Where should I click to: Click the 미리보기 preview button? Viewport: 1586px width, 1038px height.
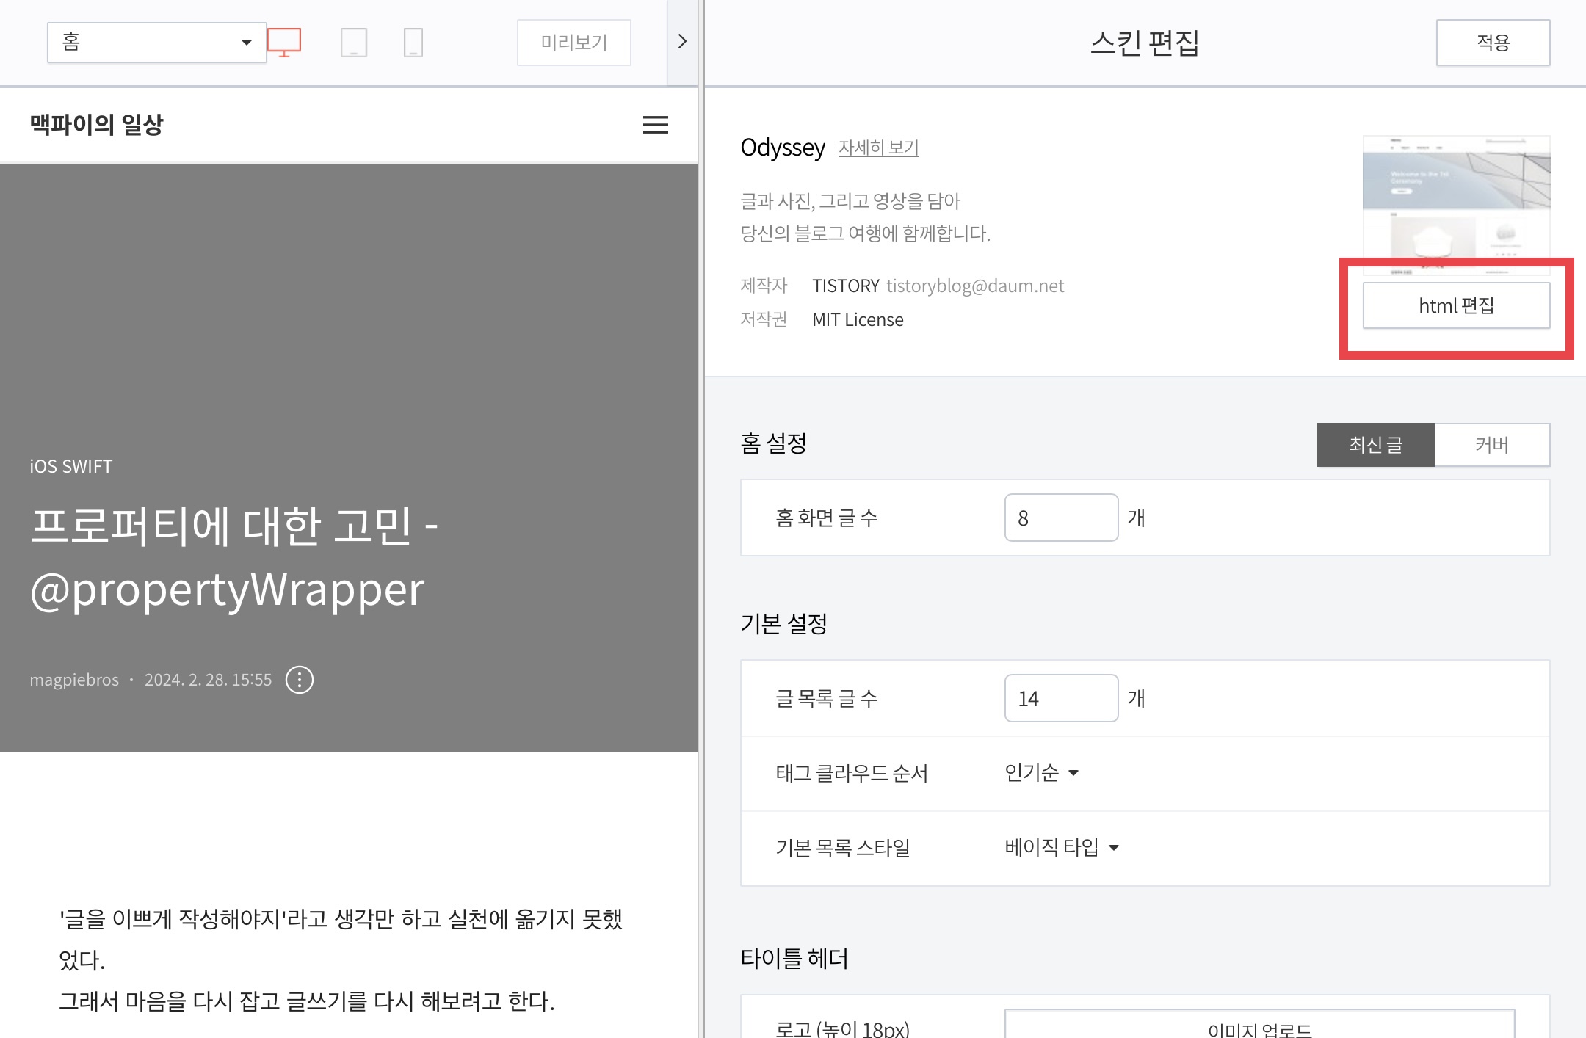[574, 43]
